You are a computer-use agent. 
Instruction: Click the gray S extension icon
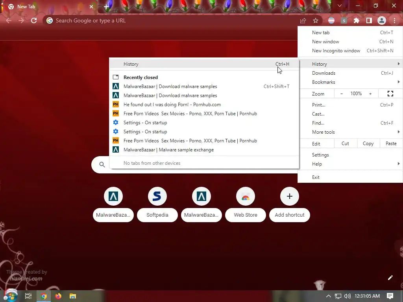(344, 20)
